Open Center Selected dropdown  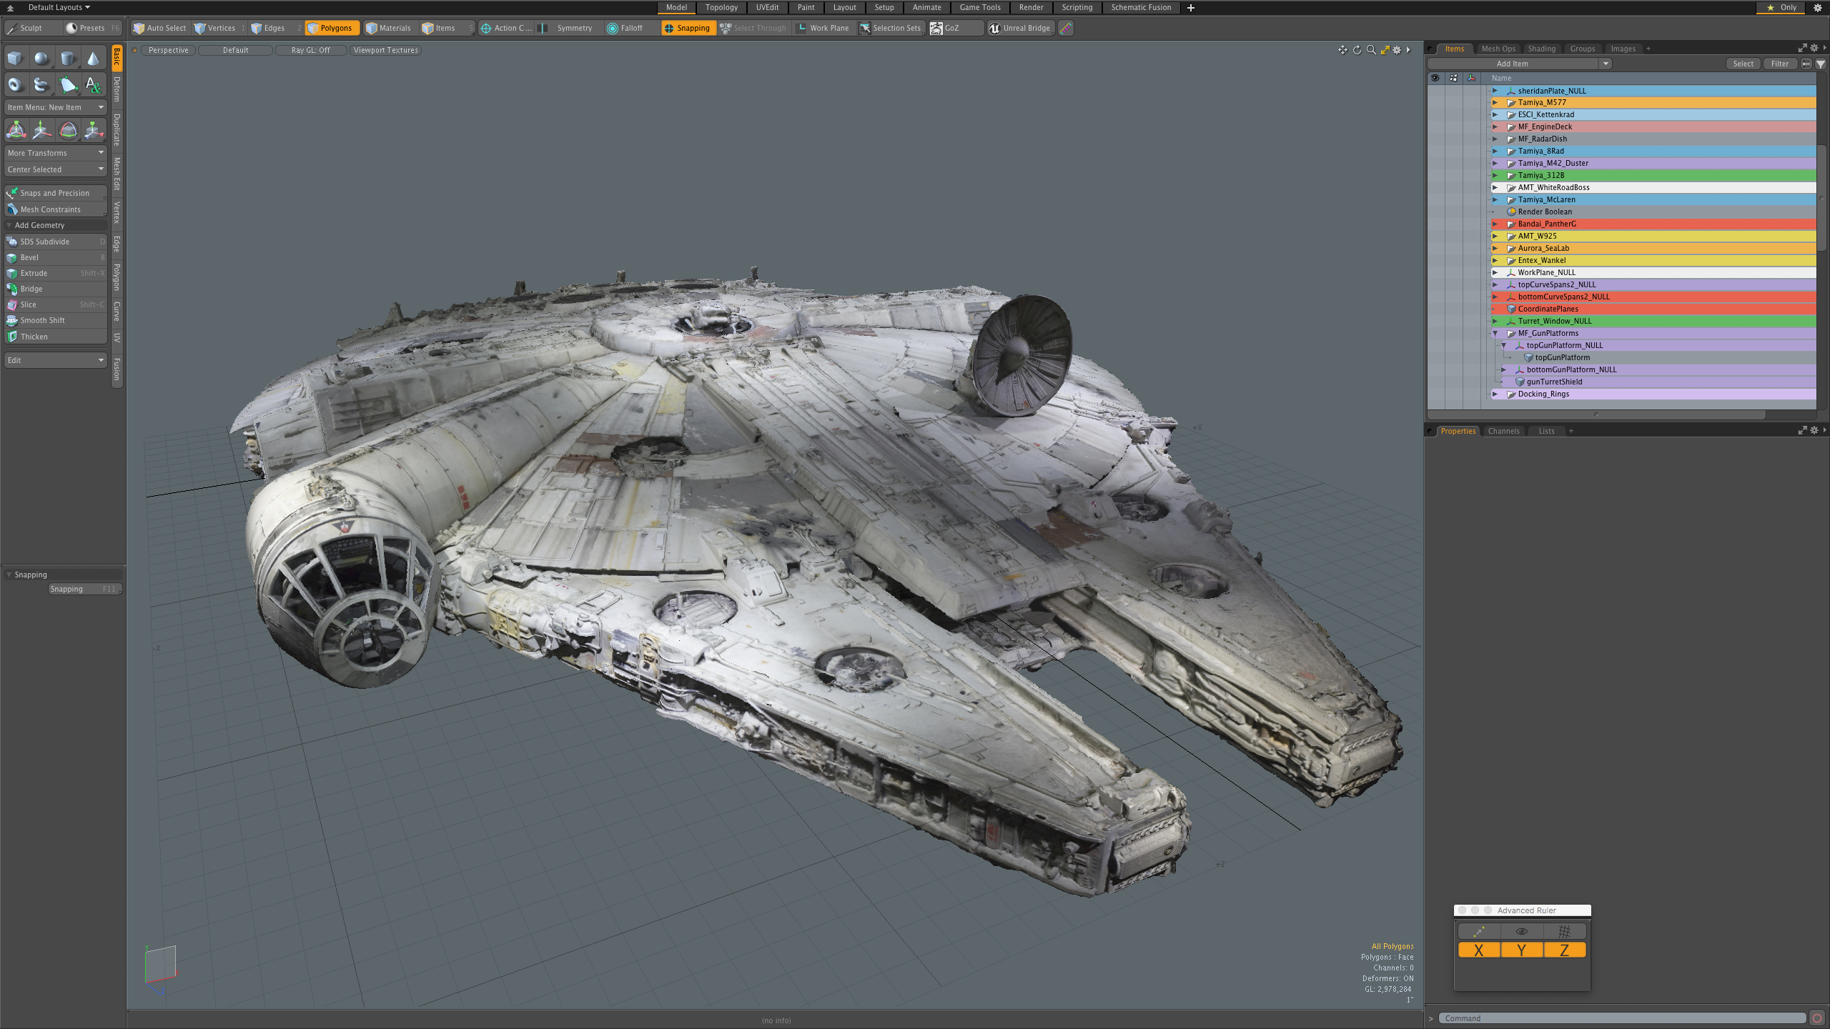click(56, 169)
